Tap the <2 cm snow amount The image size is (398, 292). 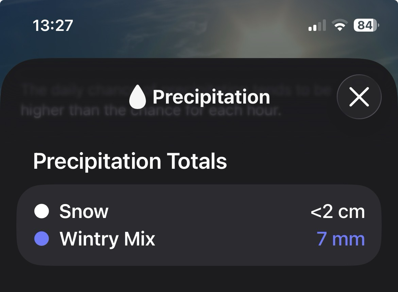(x=337, y=211)
